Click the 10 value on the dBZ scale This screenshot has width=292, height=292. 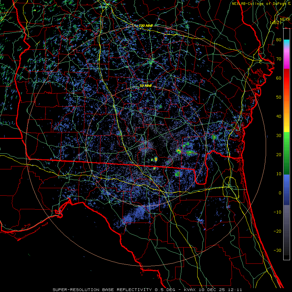(279, 174)
